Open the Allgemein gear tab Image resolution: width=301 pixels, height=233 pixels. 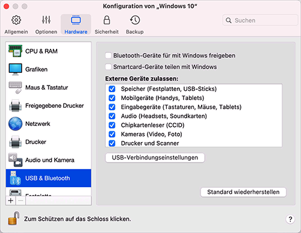[16, 25]
